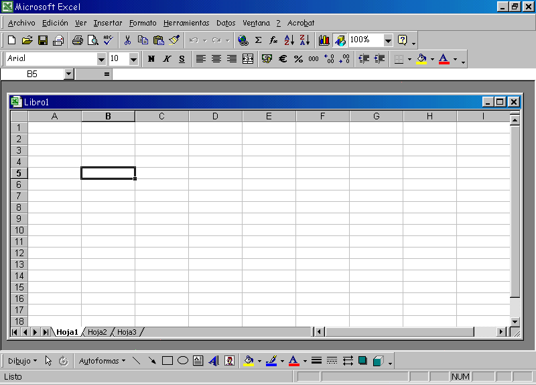This screenshot has height=385, width=536.
Task: Select the Format Painter brush icon
Action: 174,40
